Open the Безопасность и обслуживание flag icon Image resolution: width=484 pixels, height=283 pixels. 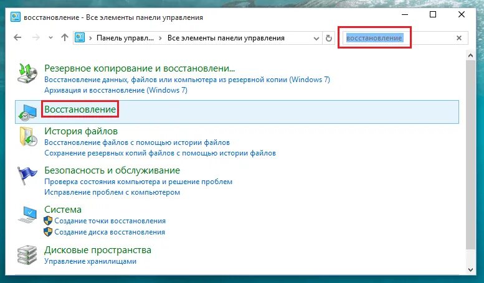27,175
